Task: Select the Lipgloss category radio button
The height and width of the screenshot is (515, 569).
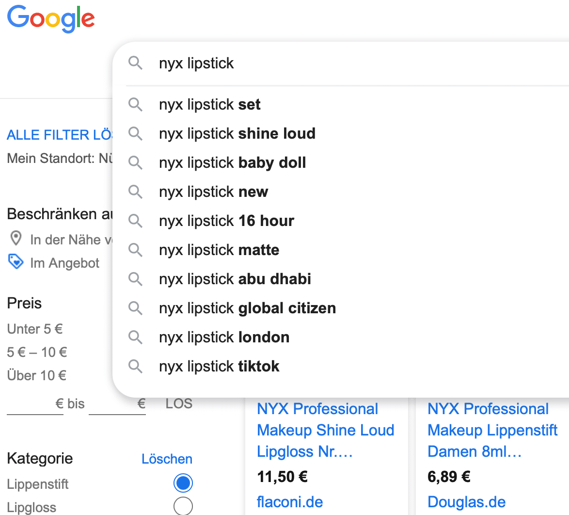Action: [183, 506]
